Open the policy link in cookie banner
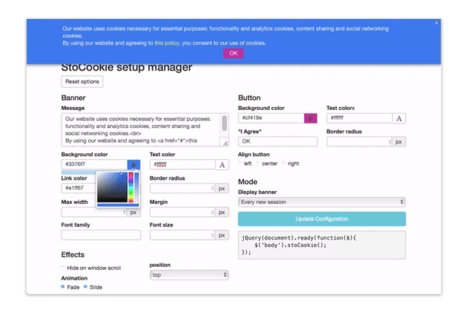Viewport: 468px width, 323px height. point(172,43)
